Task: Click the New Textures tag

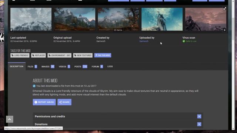Action: pos(83,55)
